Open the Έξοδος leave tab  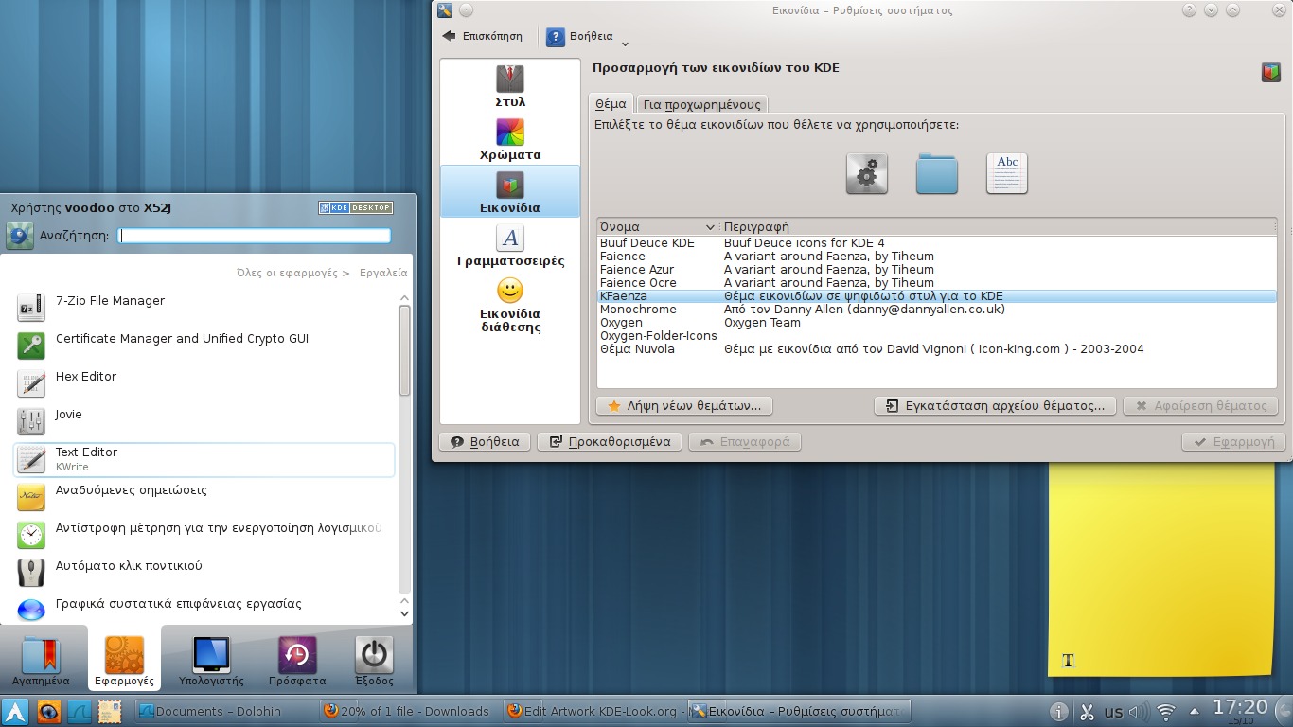tap(374, 661)
